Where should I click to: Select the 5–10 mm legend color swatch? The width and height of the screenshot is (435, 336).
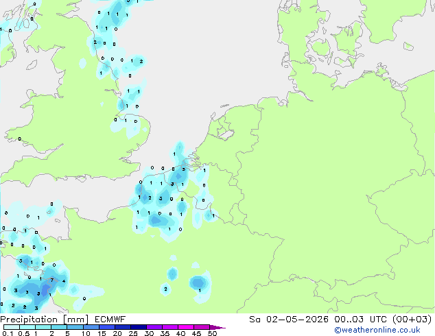pos(75,327)
